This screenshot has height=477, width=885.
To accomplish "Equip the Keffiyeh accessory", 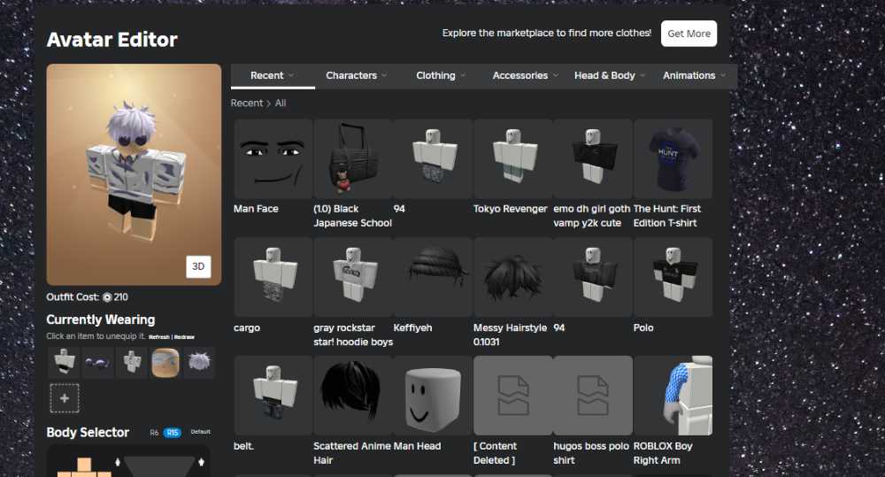I will pos(433,277).
